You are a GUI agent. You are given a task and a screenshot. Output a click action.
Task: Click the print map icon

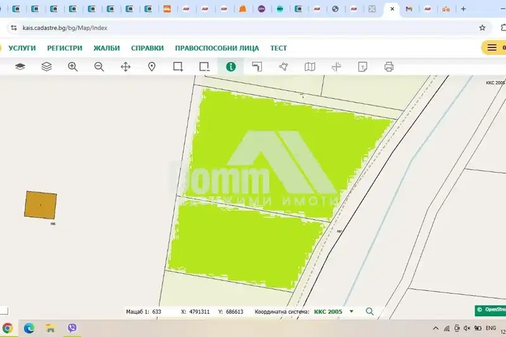click(389, 67)
